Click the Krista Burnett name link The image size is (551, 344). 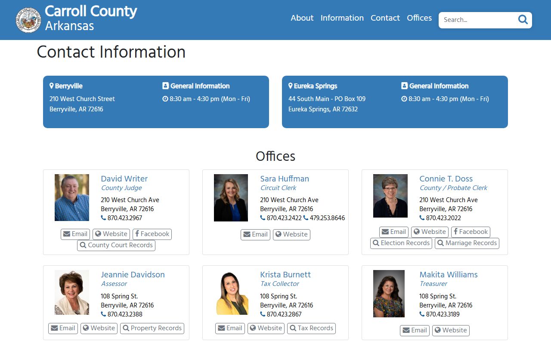285,275
